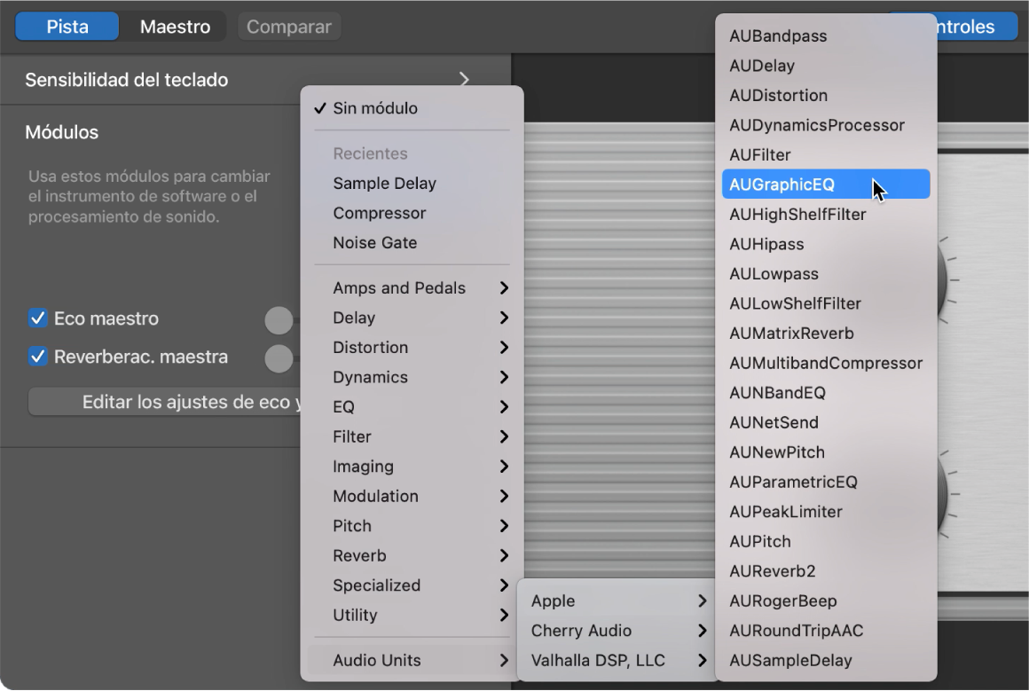Select the Pista tab

67,27
